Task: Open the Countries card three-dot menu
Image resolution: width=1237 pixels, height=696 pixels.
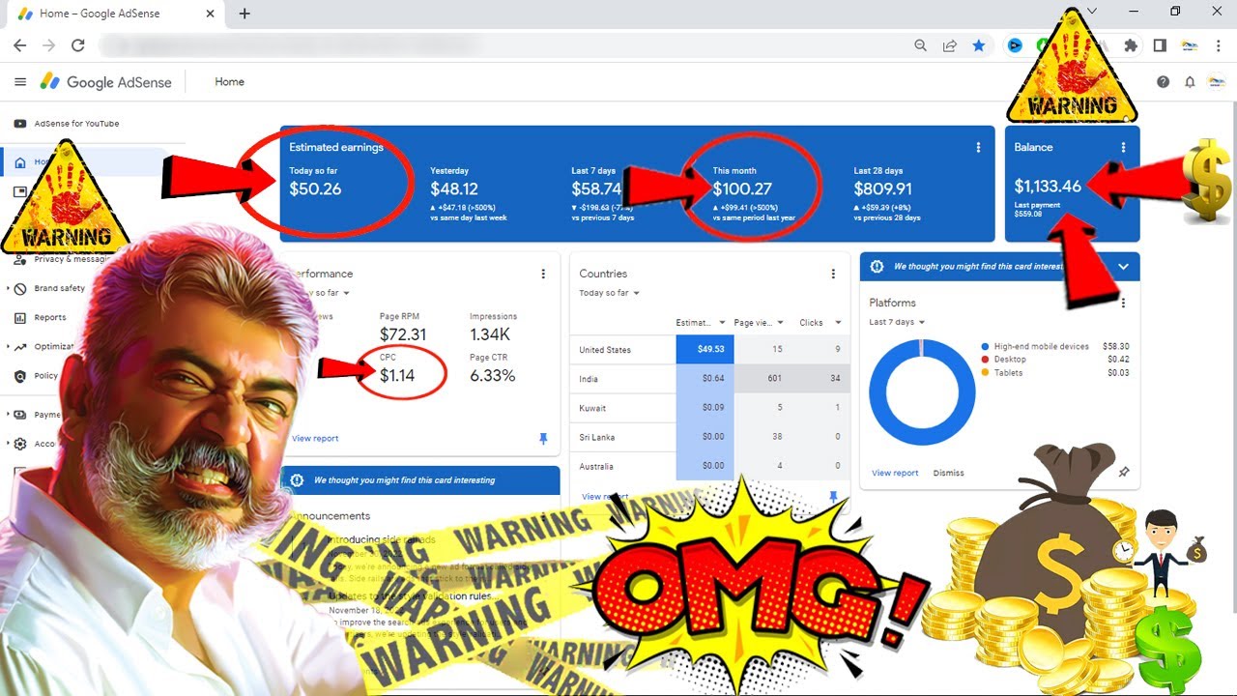Action: (x=833, y=275)
